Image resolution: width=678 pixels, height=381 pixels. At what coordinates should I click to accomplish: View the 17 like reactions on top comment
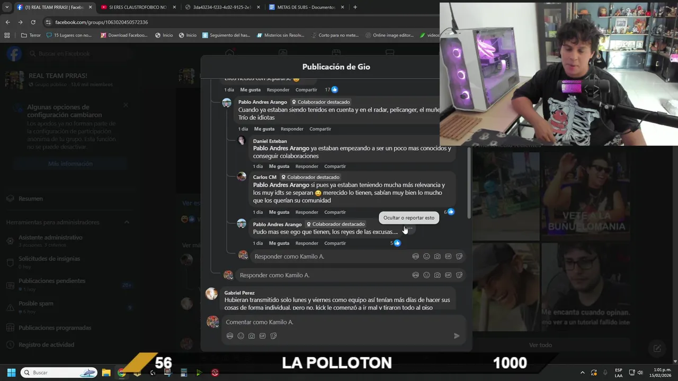coord(331,89)
